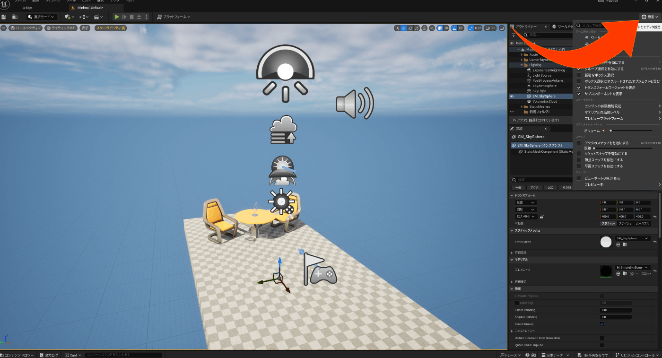Open the content browse folder icon in toolbar
The height and width of the screenshot is (358, 662).
point(15,17)
